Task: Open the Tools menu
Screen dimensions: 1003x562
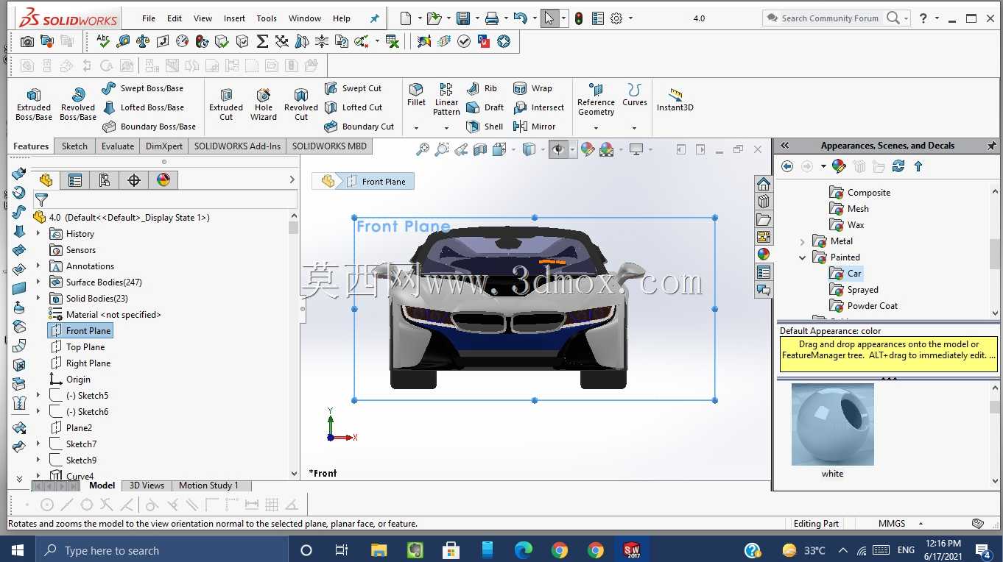Action: [x=267, y=18]
